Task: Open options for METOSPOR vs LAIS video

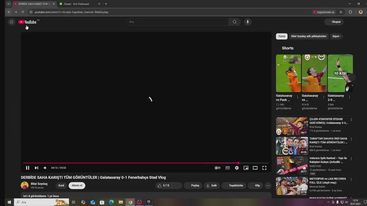Action: pos(351,179)
